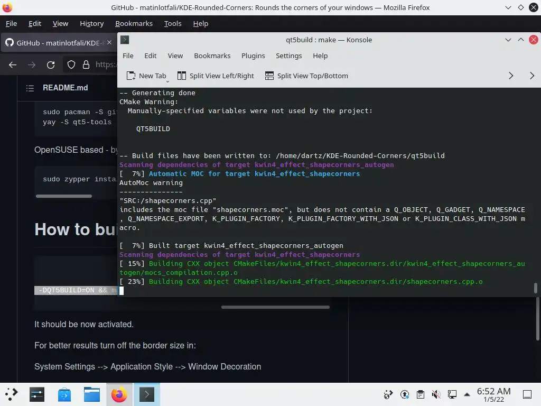Open Konsole Settings menu
Screen dimensions: 541x406
click(289, 56)
